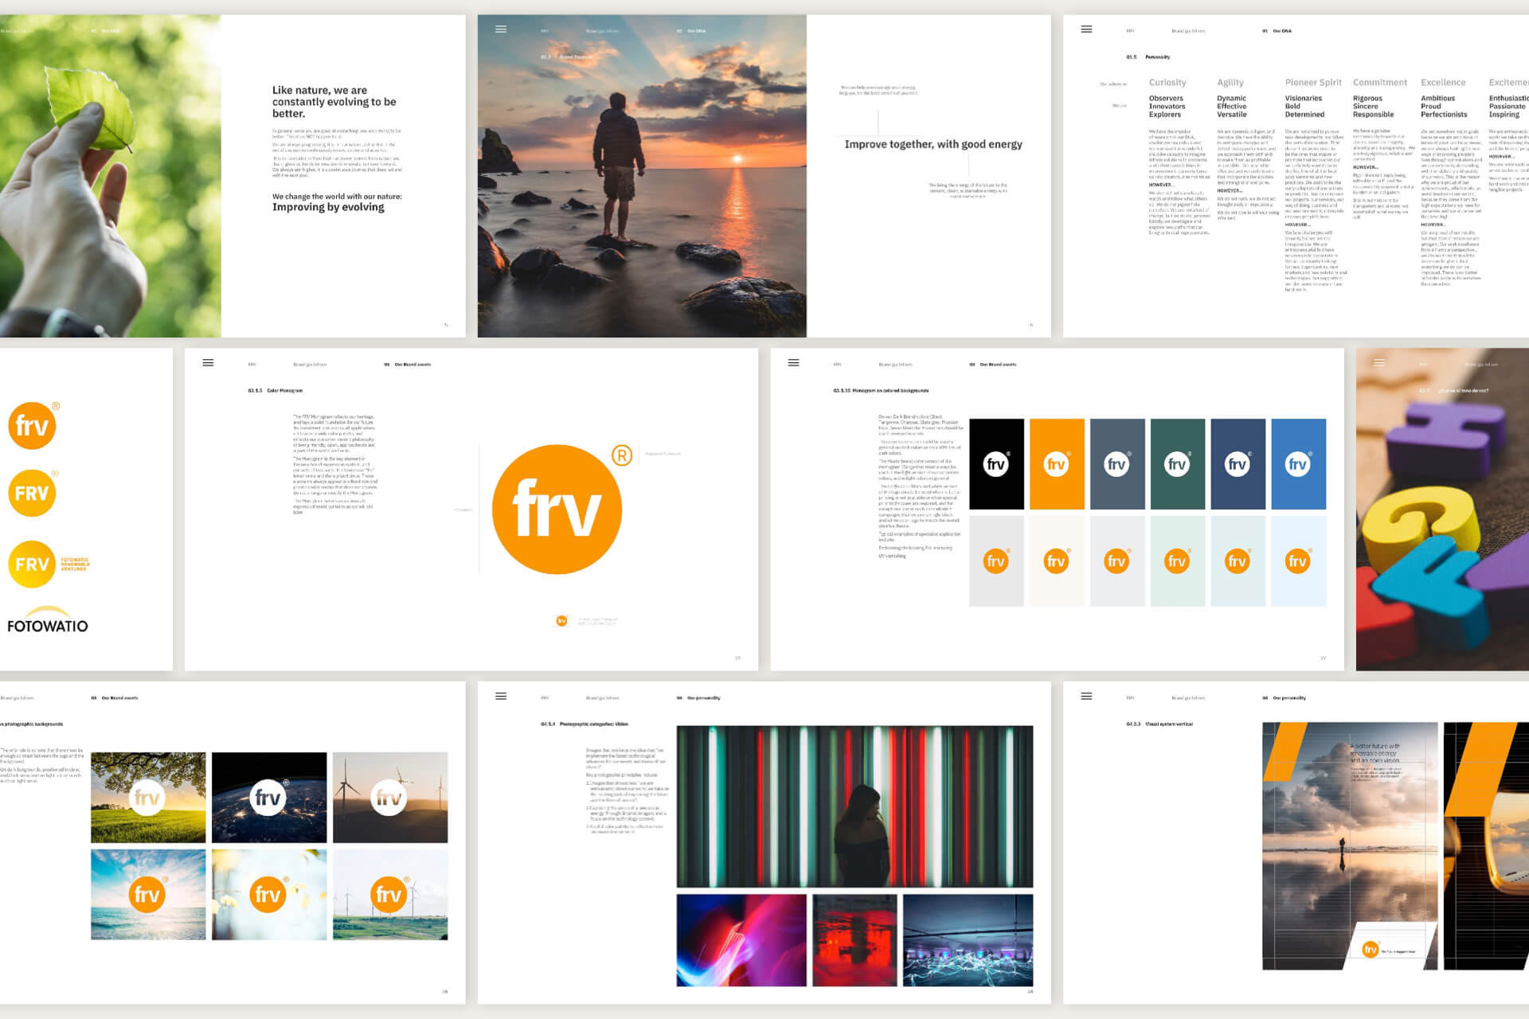This screenshot has width=1529, height=1019.
Task: Open the pink and blue light streaks photo
Action: 741,940
